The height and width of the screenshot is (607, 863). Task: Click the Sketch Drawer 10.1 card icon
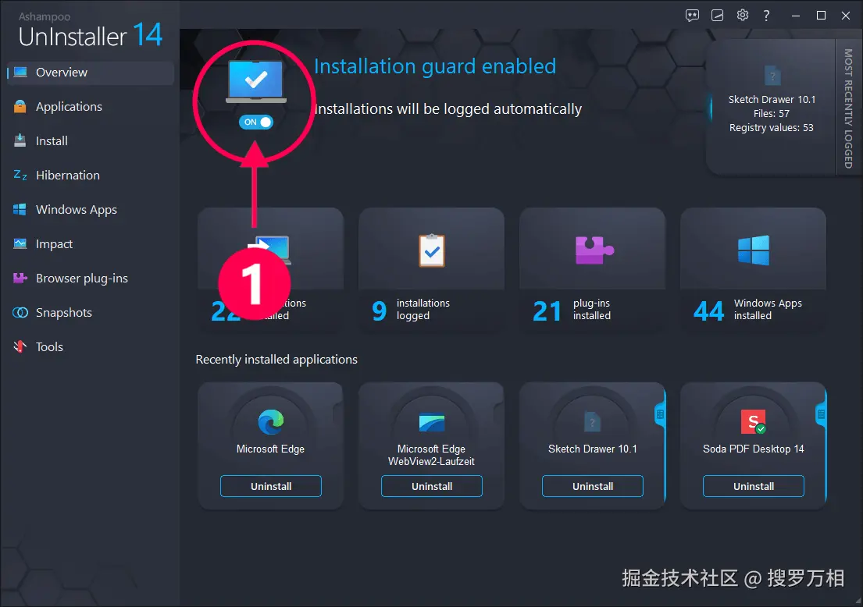click(x=592, y=422)
